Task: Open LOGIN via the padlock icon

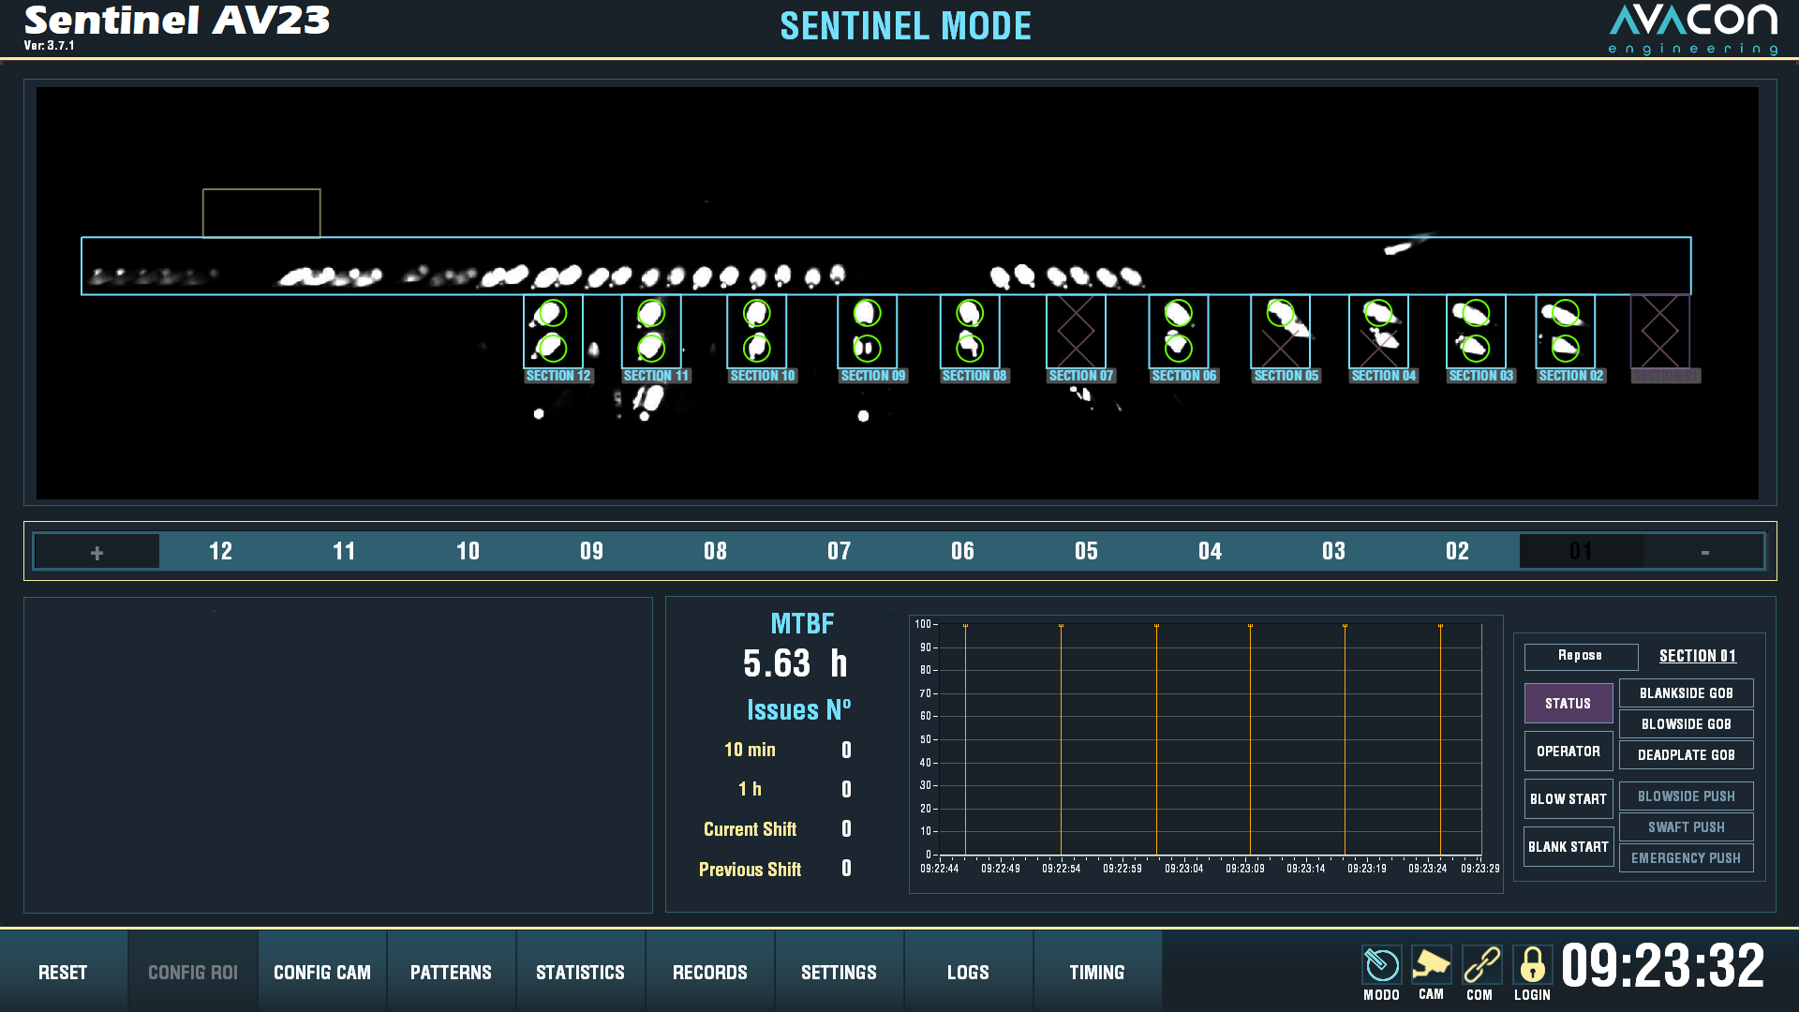Action: point(1531,966)
